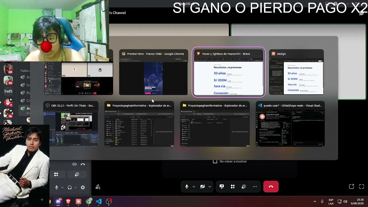
Task: Switch to Hover y lightbox Brave window
Action: (229, 72)
